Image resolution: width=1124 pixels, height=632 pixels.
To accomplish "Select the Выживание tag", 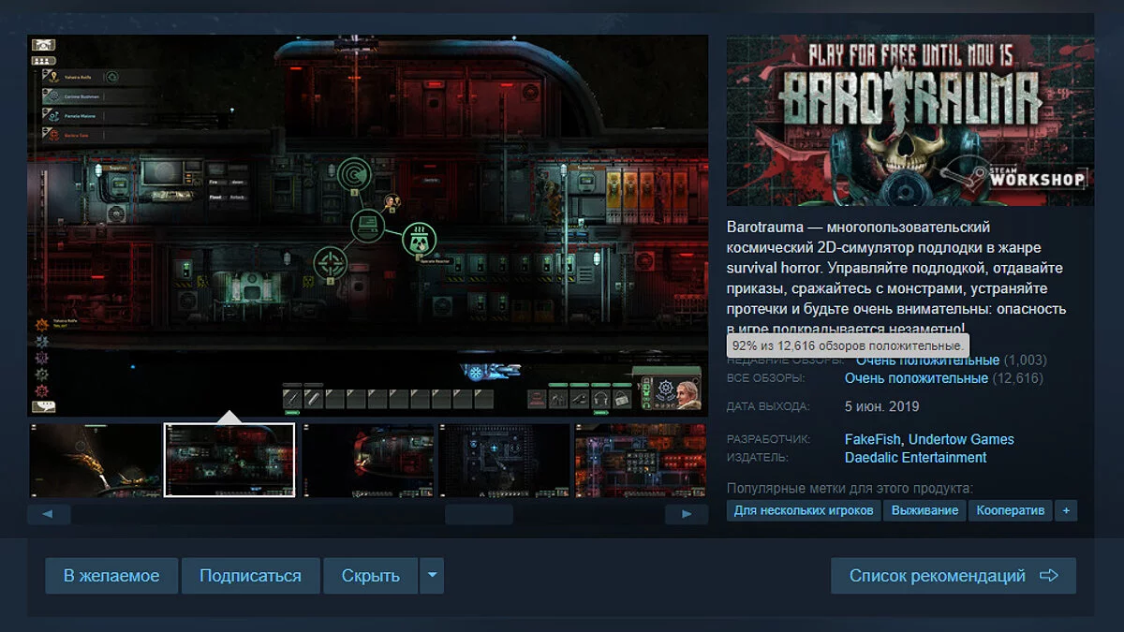I will point(924,510).
